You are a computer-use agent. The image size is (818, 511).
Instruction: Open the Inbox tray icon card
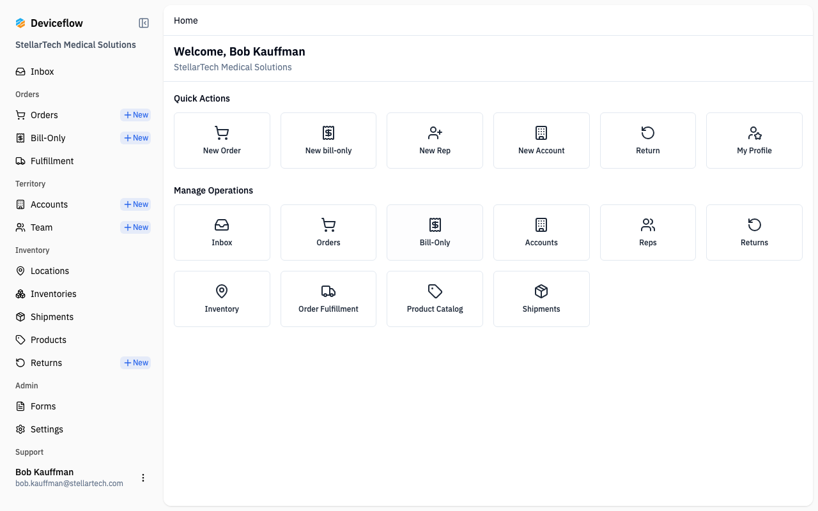(222, 233)
